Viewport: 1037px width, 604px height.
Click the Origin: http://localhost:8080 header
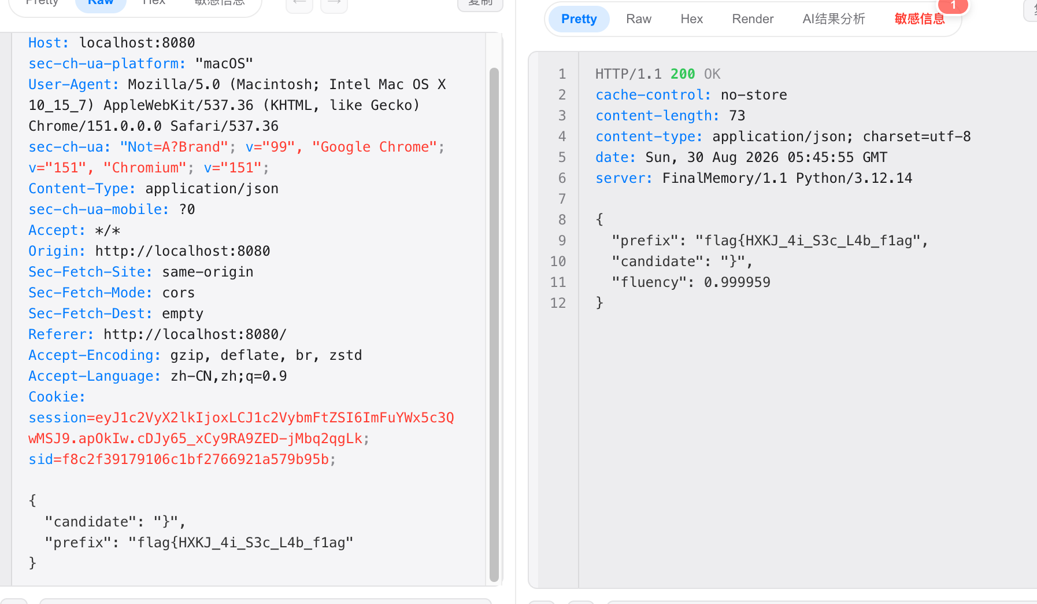pos(149,251)
